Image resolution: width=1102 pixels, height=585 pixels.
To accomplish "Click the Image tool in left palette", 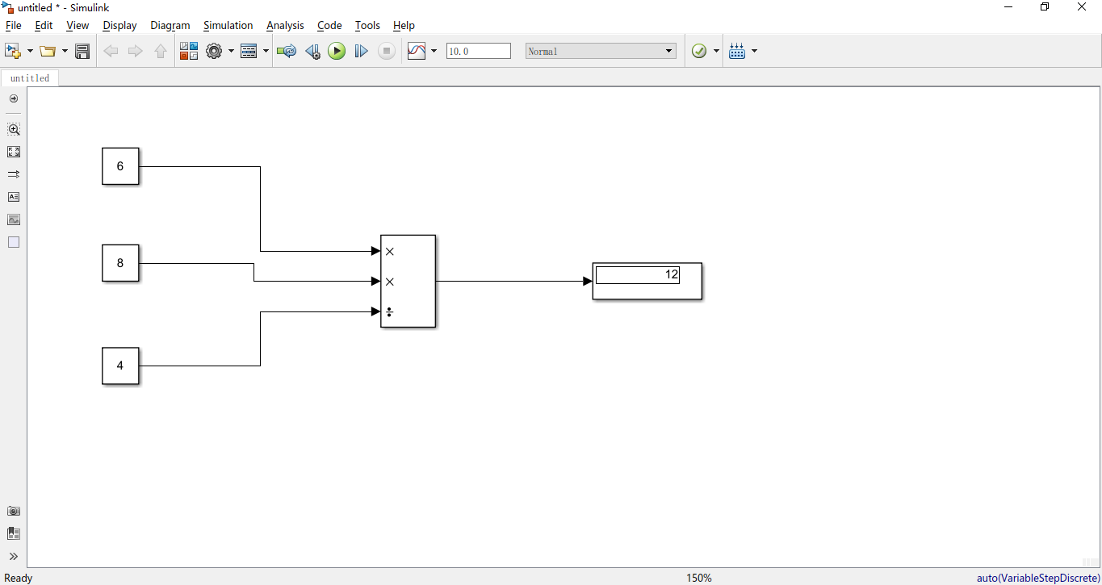I will (x=14, y=219).
